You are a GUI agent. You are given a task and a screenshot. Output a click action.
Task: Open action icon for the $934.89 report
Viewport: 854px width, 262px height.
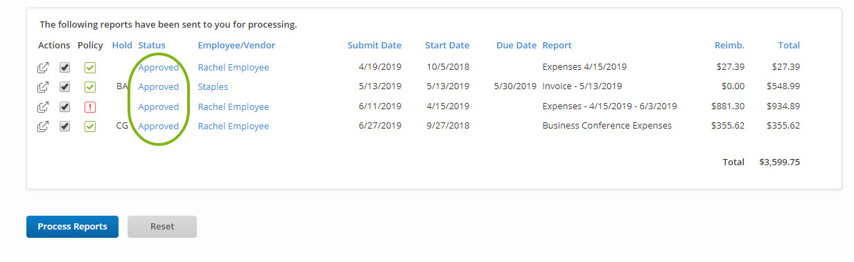43,107
